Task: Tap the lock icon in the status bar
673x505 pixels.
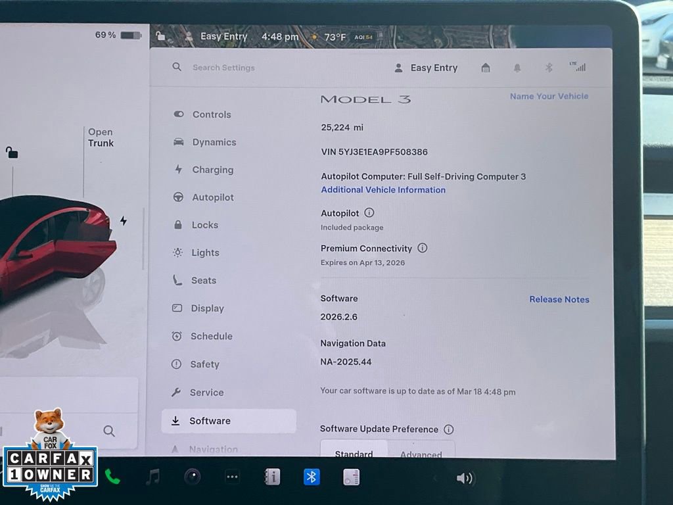Action: tap(162, 36)
